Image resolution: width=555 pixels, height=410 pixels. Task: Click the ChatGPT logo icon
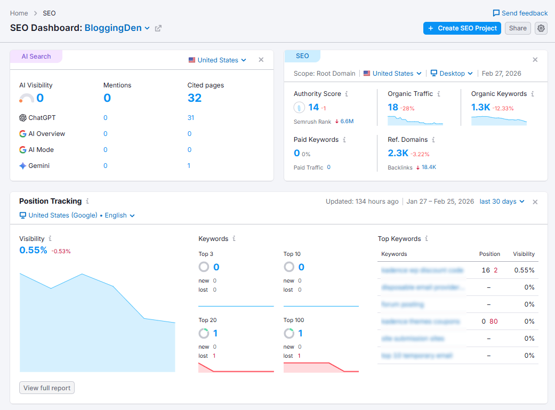pos(22,118)
